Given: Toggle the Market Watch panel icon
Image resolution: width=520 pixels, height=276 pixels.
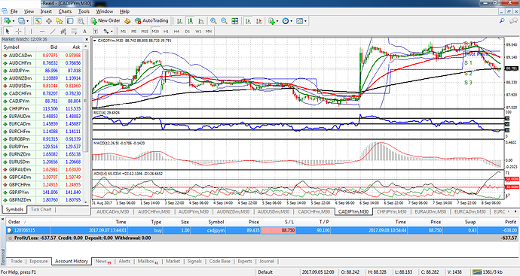Looking at the screenshot, I should [x=38, y=21].
